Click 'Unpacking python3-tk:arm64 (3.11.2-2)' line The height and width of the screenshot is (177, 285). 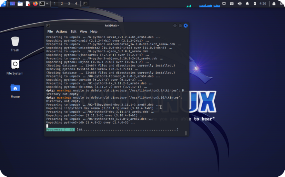point(97,87)
